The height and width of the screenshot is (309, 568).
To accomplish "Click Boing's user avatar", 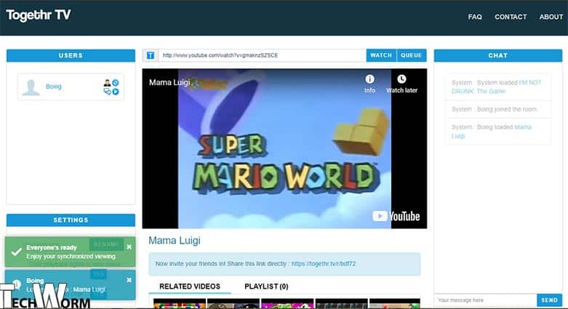I will coord(31,87).
